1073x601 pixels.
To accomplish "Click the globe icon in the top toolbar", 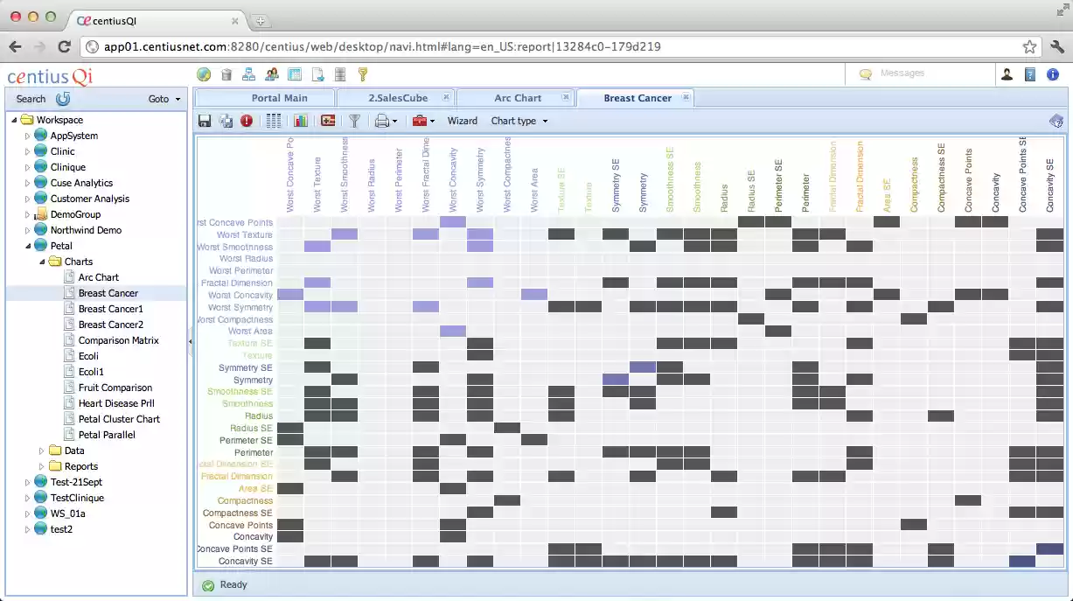I will (203, 73).
